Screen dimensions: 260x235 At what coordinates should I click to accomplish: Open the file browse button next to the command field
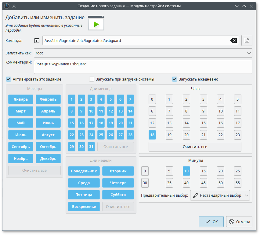tap(247, 40)
